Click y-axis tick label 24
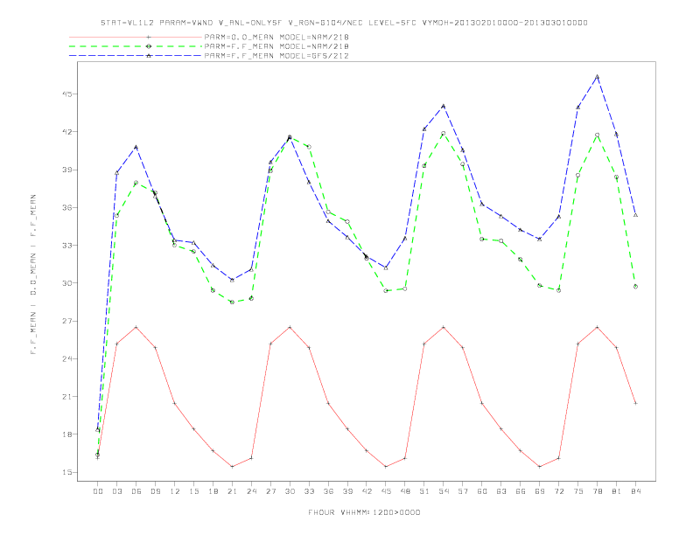693x535 pixels. (x=66, y=358)
